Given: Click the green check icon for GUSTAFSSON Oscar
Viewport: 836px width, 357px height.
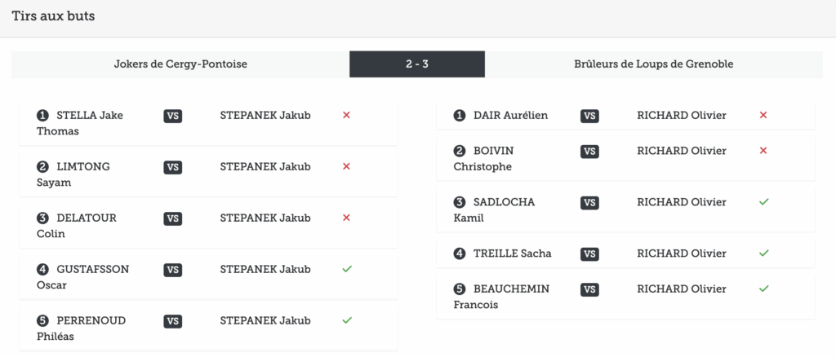Looking at the screenshot, I should pyautogui.click(x=346, y=269).
